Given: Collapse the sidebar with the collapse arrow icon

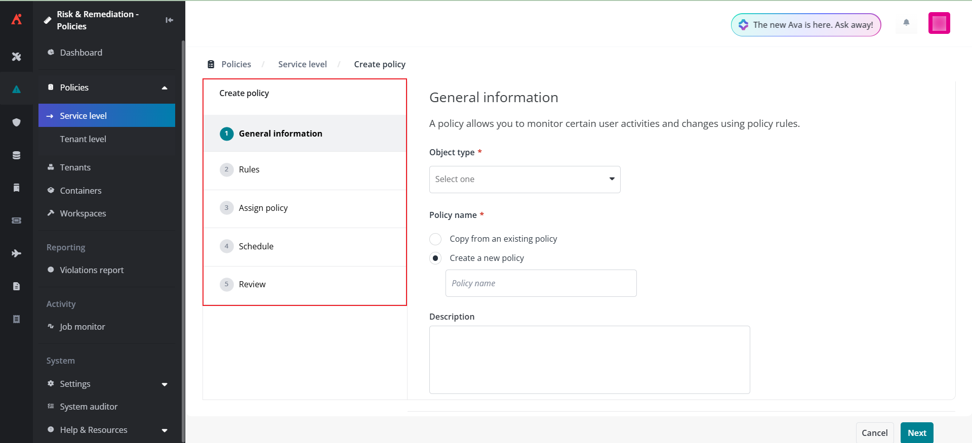Looking at the screenshot, I should [169, 20].
